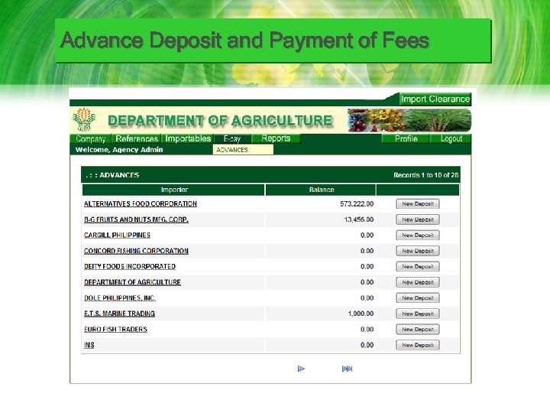The image size is (550, 413).
Task: Open INS importer link
Action: [x=89, y=345]
